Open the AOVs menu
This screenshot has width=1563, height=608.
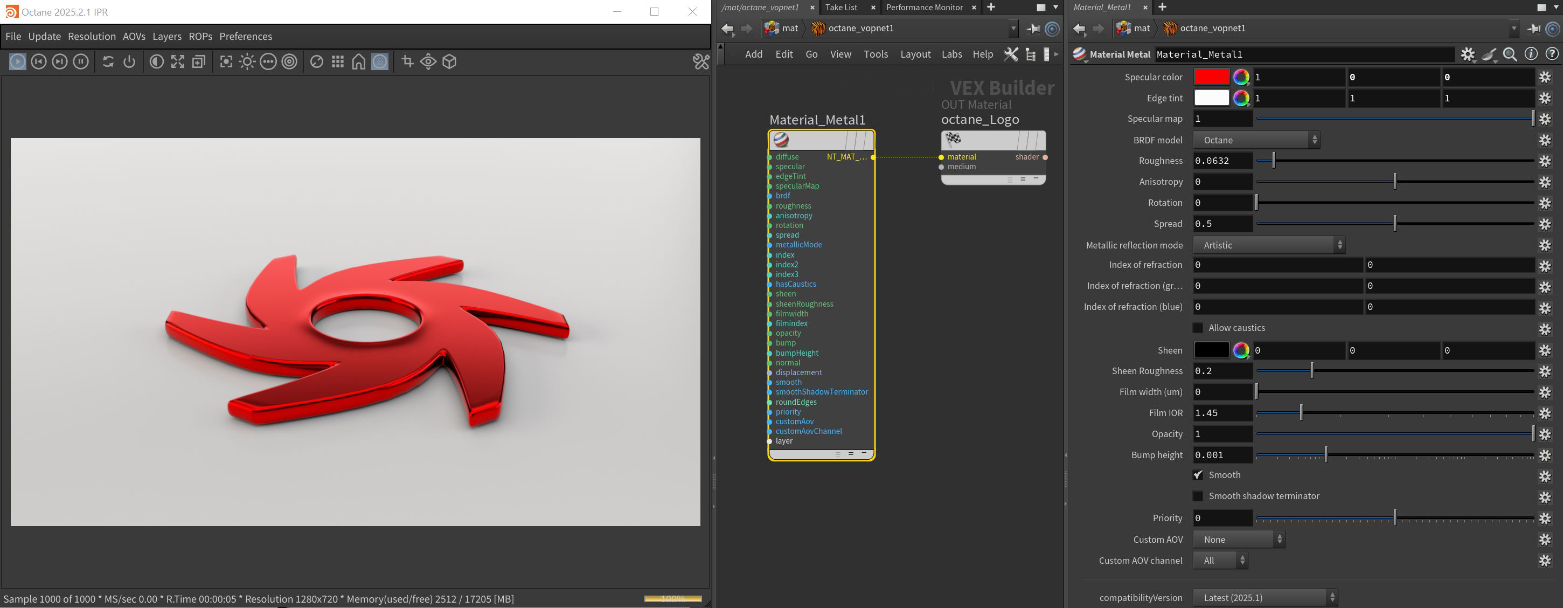coord(134,37)
